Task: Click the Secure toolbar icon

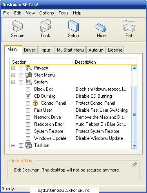Action: click(18, 26)
